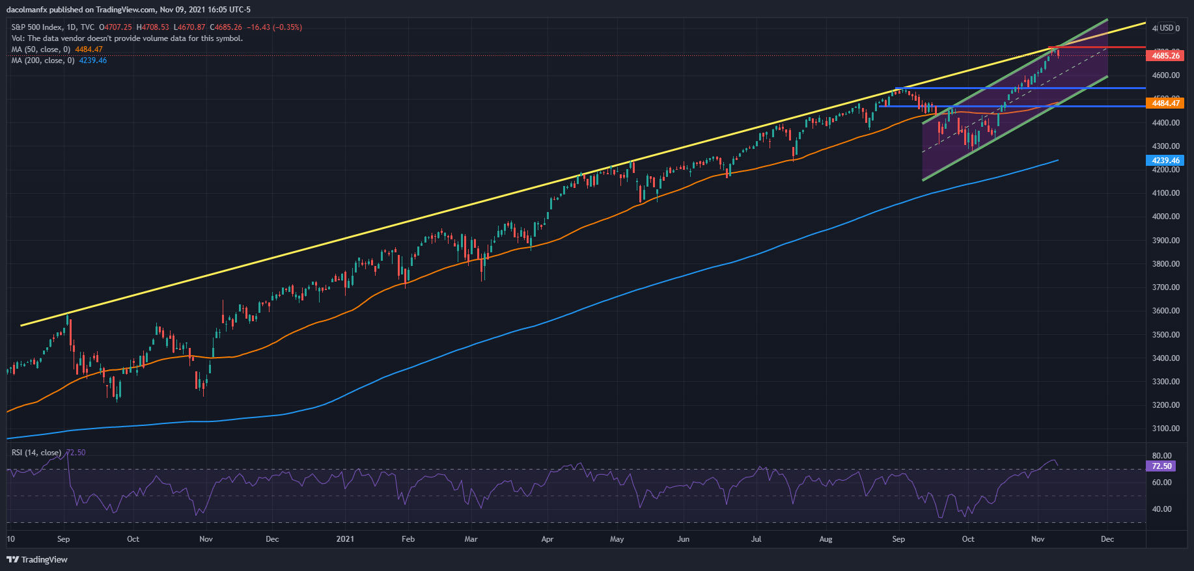Select the high value H4708.53
This screenshot has height=571, width=1194.
pos(152,27)
